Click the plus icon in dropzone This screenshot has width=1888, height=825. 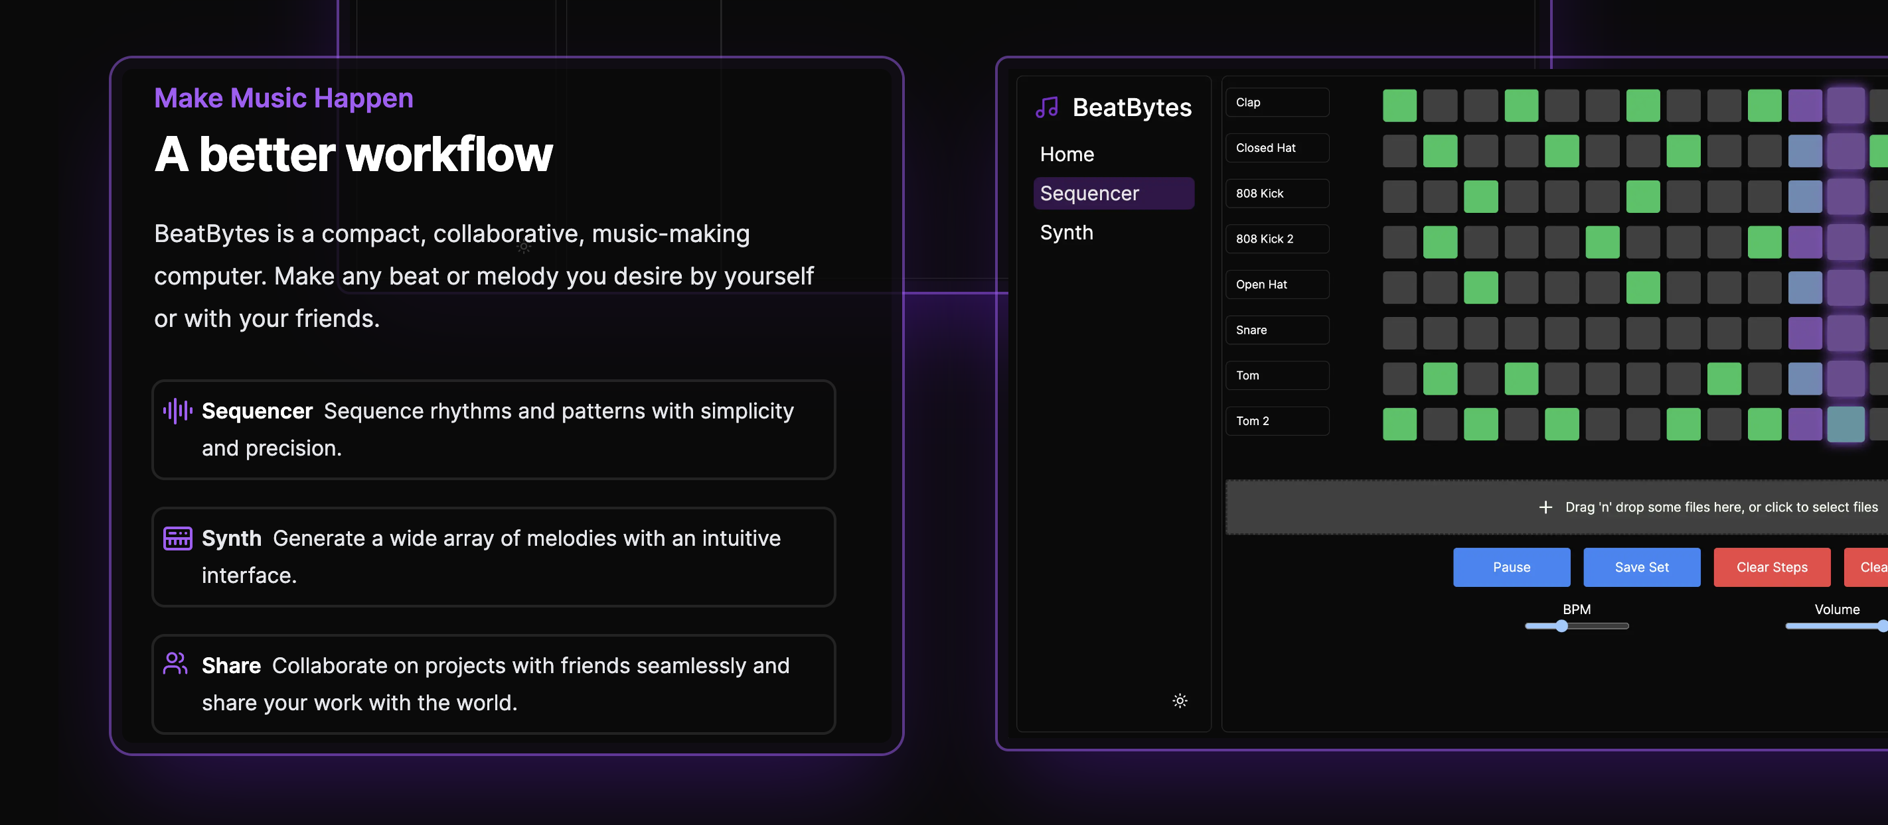[1545, 507]
